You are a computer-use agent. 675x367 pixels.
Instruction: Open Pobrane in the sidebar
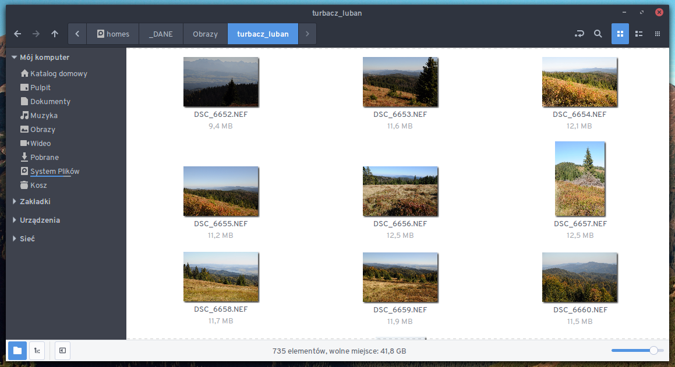click(40, 157)
